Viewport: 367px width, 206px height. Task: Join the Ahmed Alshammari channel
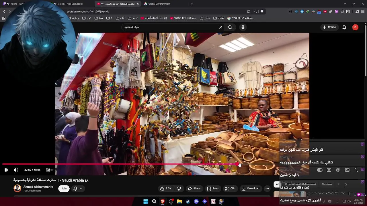64,189
